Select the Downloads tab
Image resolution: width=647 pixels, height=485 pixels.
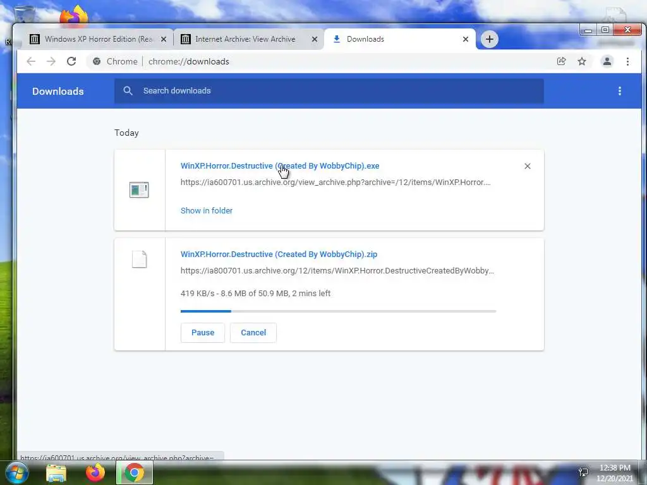399,39
